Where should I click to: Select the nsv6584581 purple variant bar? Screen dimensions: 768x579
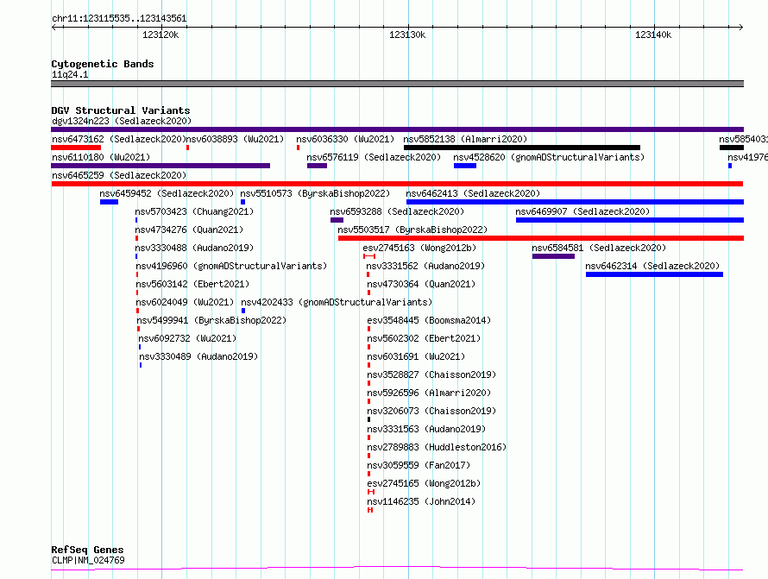[553, 256]
